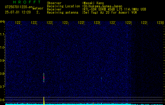The image size is (165, 105).
Task: Click time marker 1229
Action: (x=144, y=23)
